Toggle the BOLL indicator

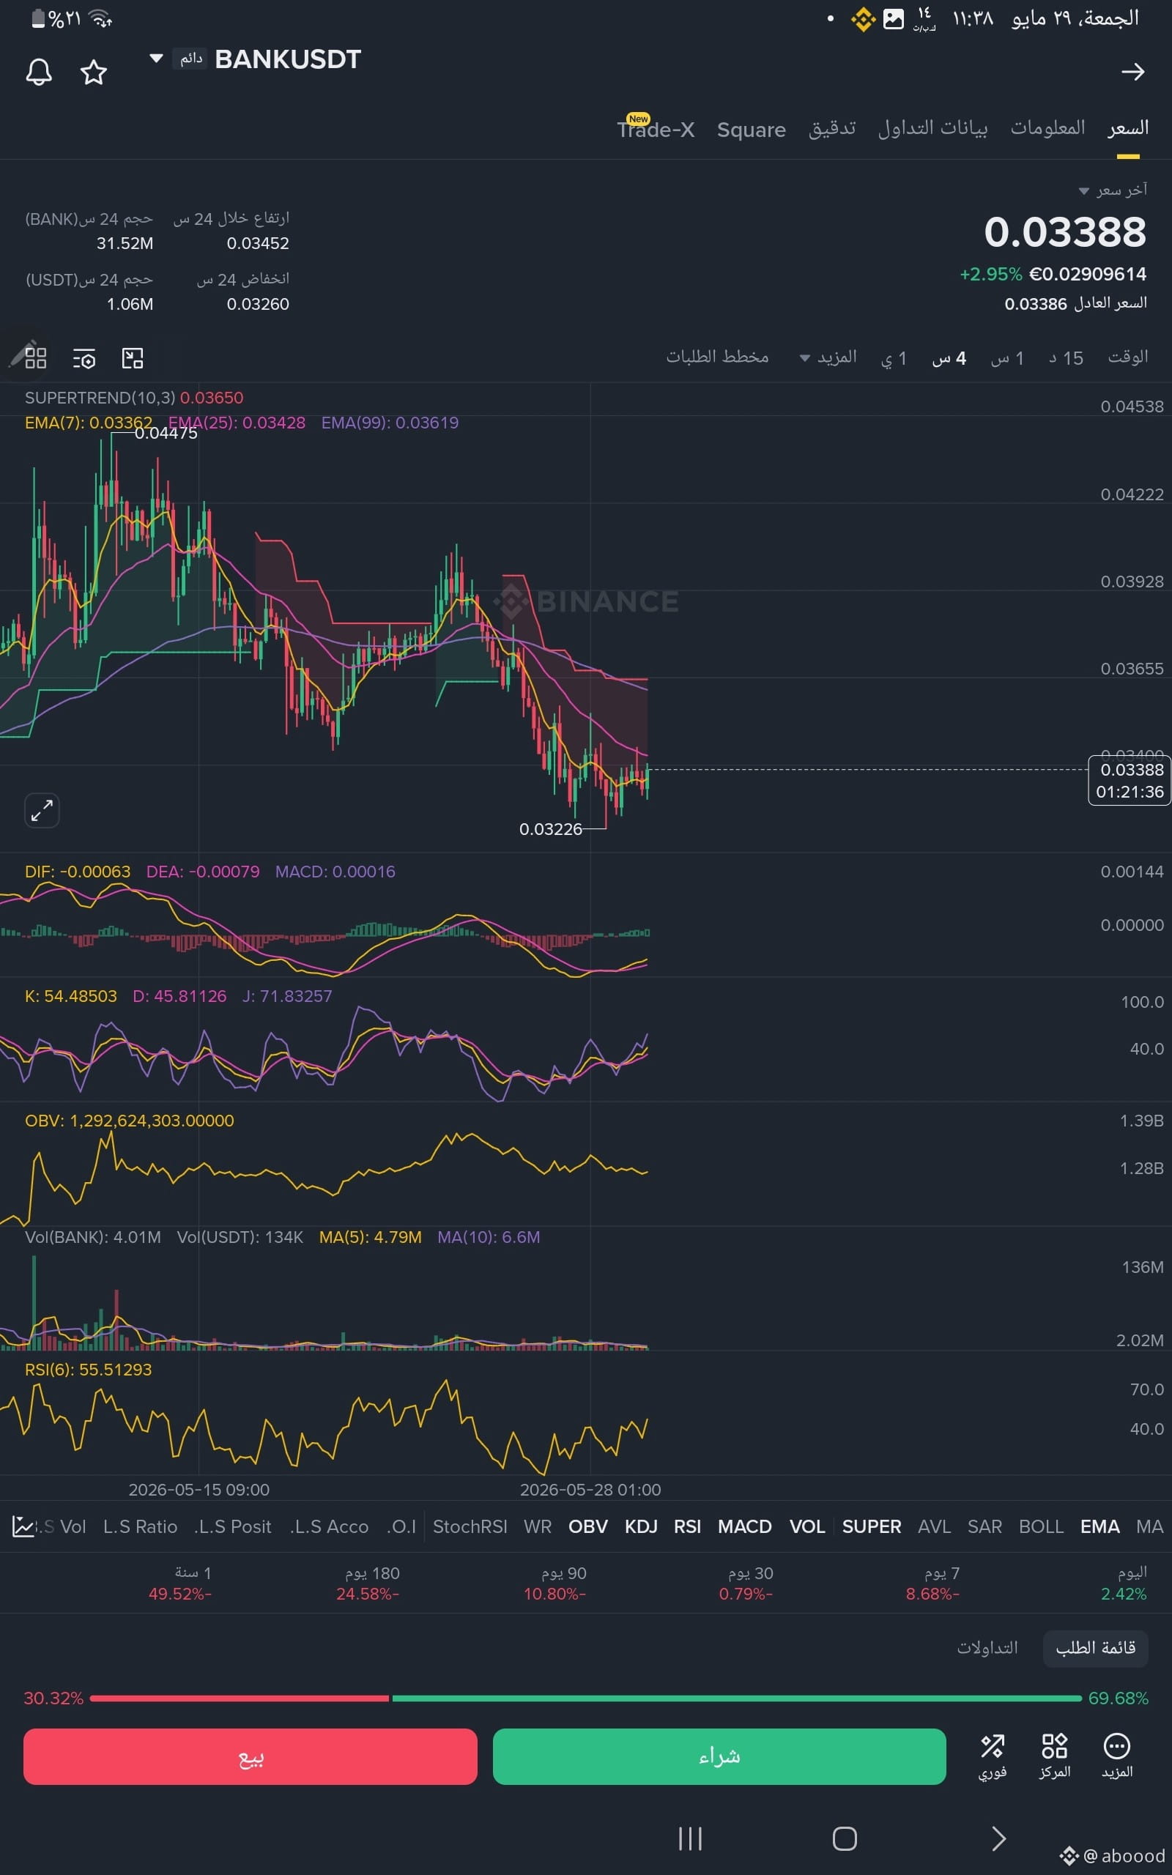click(x=1041, y=1526)
